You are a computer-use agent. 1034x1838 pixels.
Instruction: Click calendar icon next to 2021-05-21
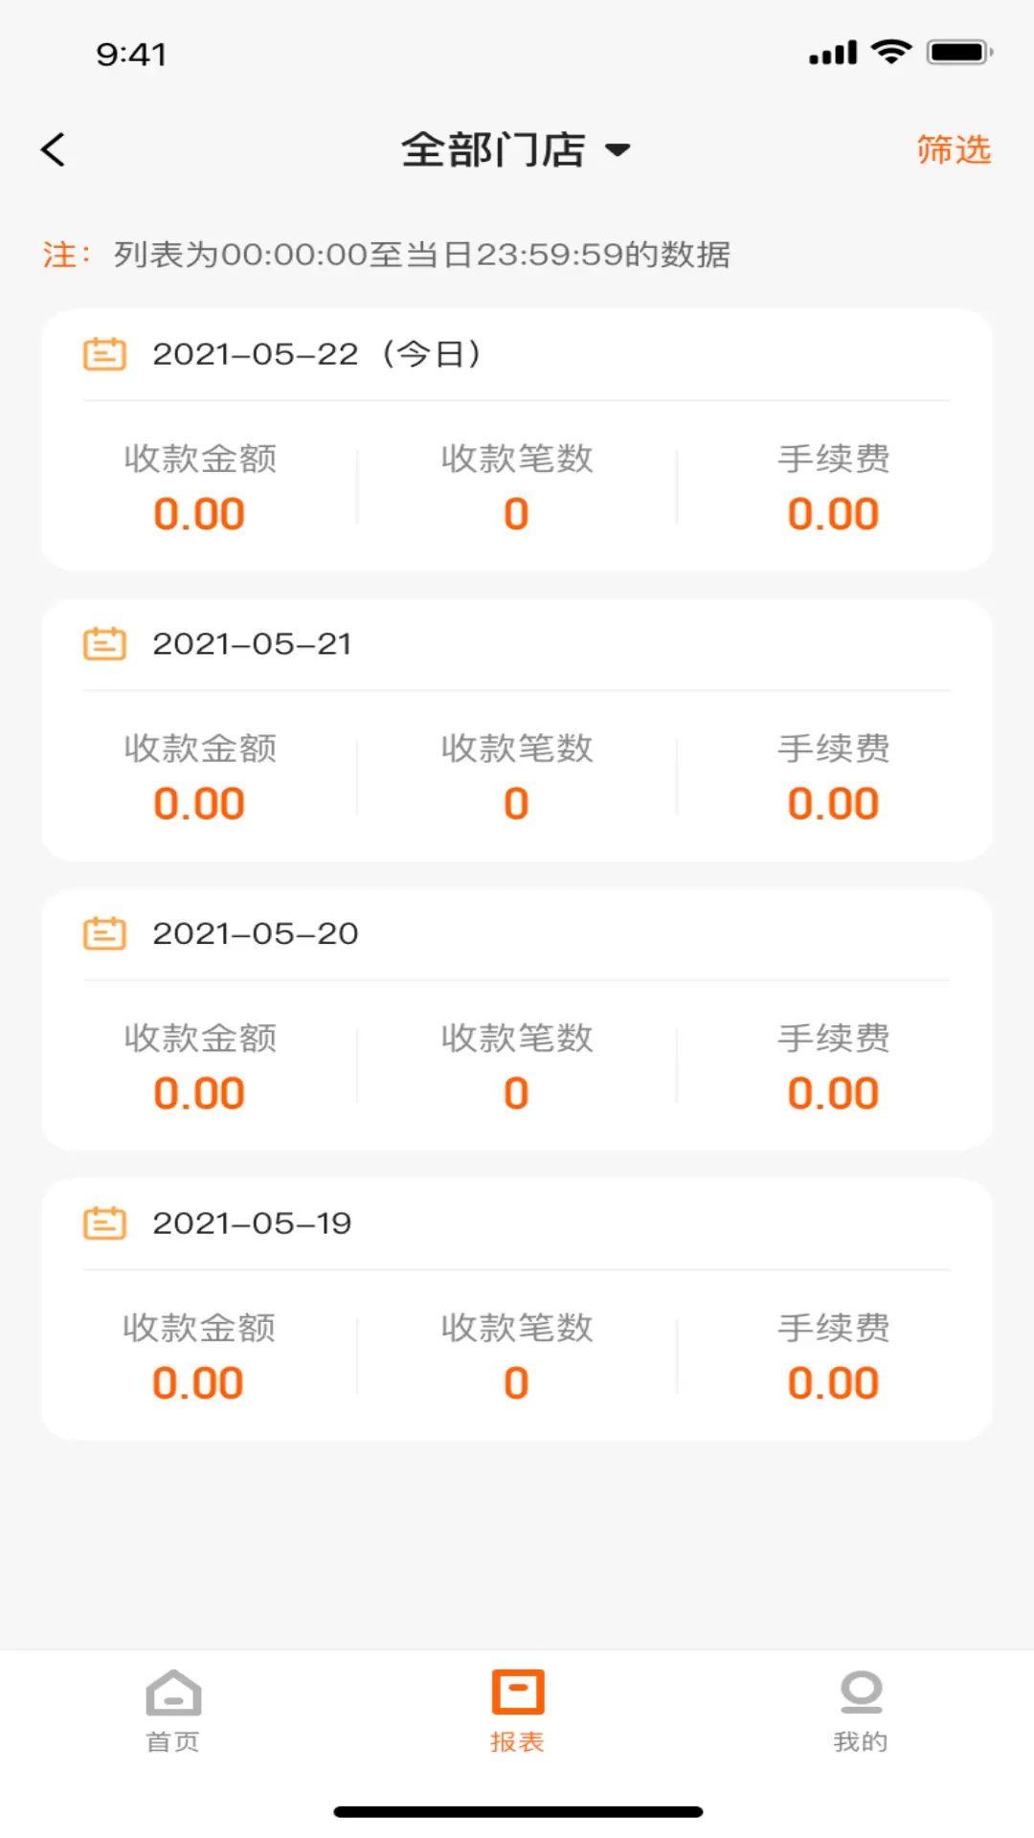click(104, 644)
